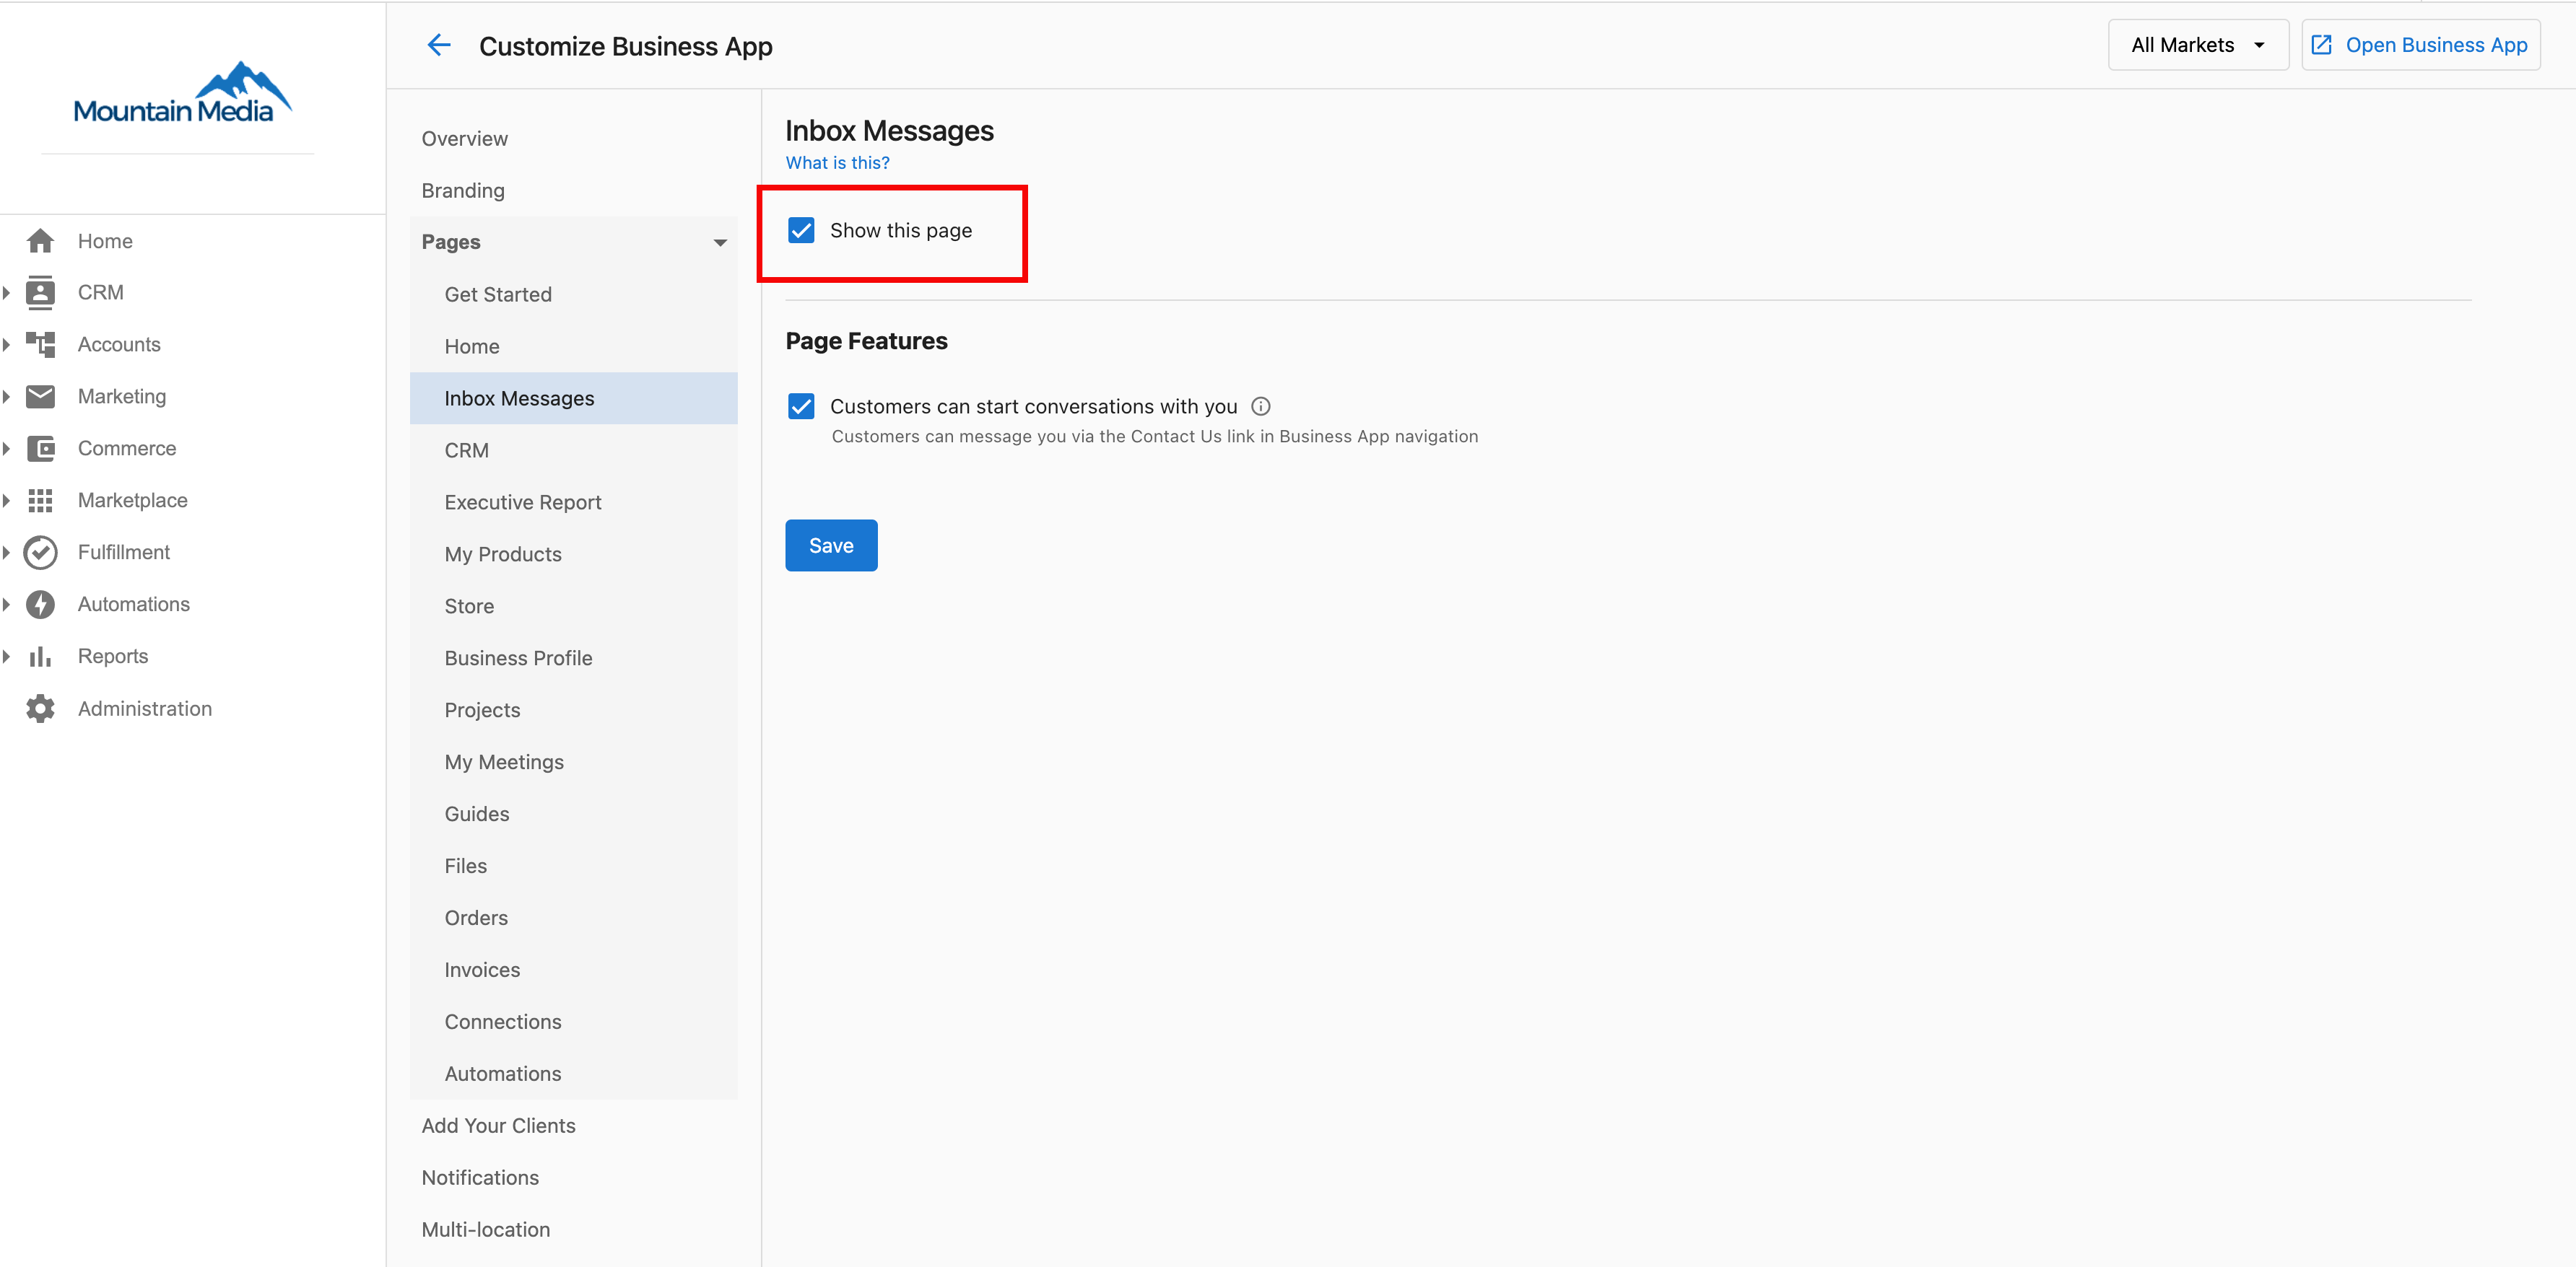Expand the CRM sidebar section arrow
Screen dimensions: 2576x1267
pos(6,293)
